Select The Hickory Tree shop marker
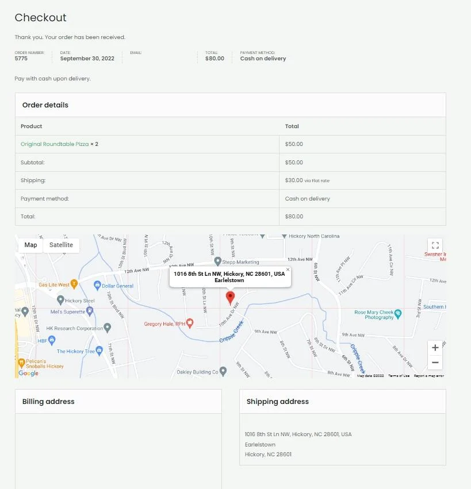471x489 pixels. pos(99,351)
